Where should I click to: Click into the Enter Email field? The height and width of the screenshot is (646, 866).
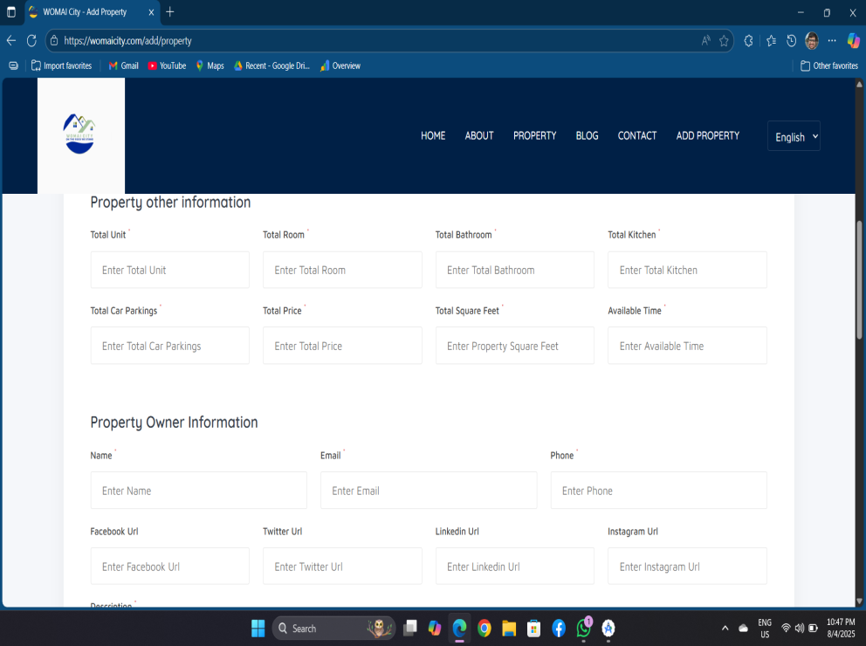point(428,491)
